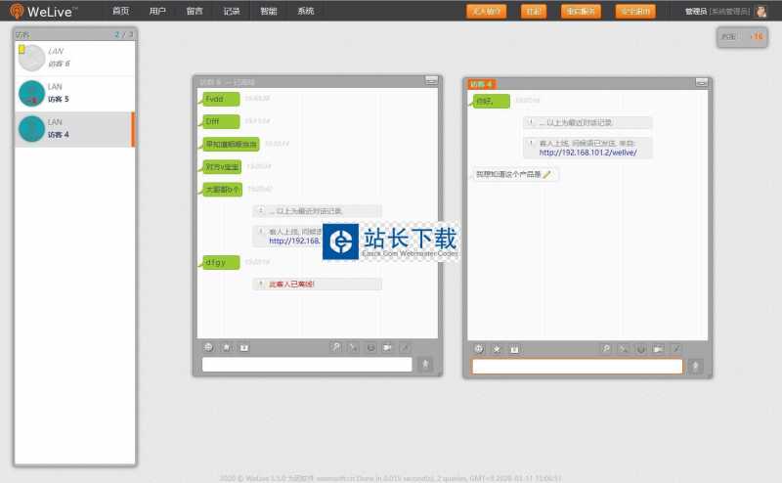The height and width of the screenshot is (483, 782).
Task: Open the 智能 menu item
Action: (x=268, y=11)
